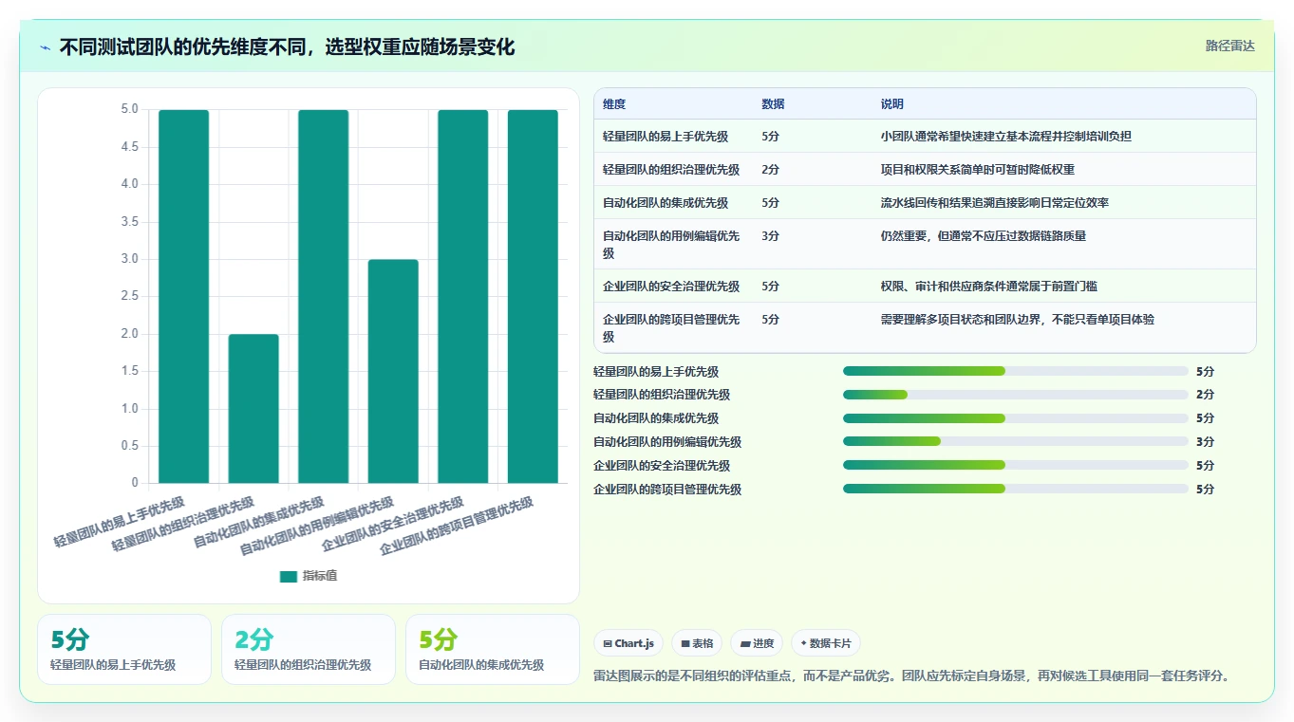
Task: Click the 路径雷达 label in header
Action: point(1229,46)
